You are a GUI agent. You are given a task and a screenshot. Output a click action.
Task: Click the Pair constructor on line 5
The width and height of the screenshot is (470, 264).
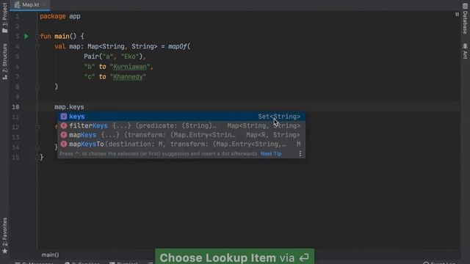[91, 56]
